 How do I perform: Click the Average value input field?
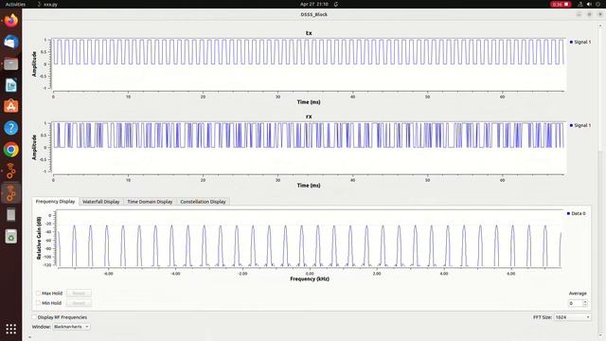(x=576, y=303)
